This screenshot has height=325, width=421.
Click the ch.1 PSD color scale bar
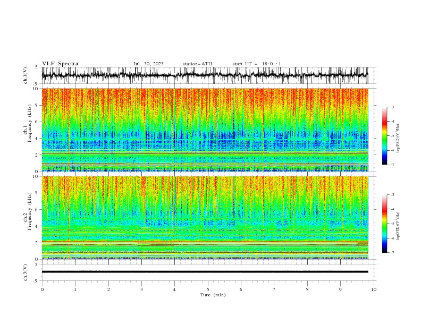click(x=384, y=136)
